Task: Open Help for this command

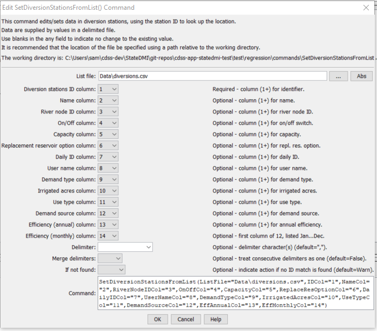Action: click(x=216, y=320)
